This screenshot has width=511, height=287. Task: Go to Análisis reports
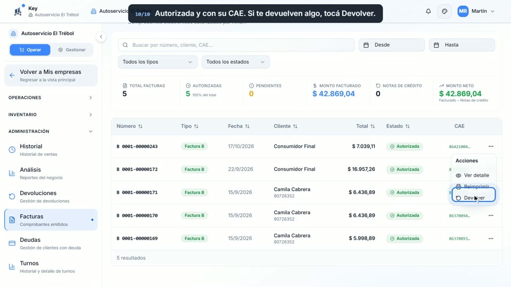point(51,173)
